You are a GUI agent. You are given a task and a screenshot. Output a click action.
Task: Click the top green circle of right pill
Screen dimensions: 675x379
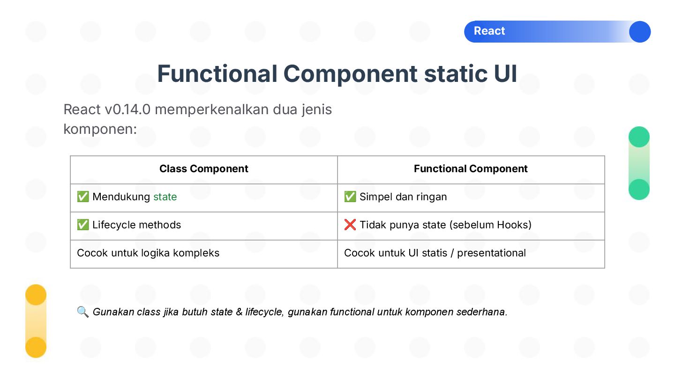pos(639,137)
